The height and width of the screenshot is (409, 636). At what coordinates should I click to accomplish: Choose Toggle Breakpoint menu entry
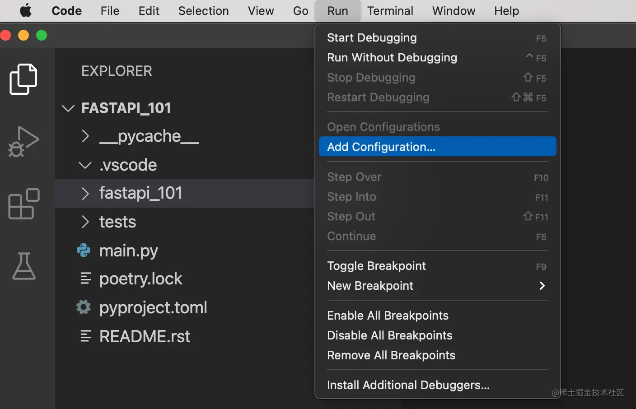[x=437, y=266]
